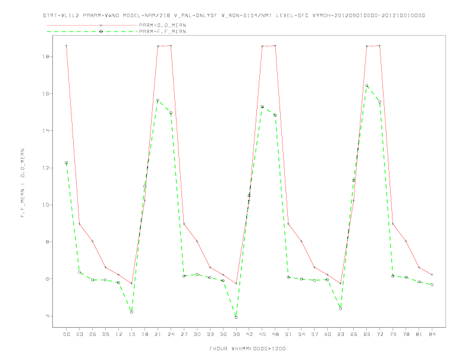This screenshot has width=471, height=364.
Task: Click green circle data point at hour 39
Action: pyautogui.click(x=236, y=317)
